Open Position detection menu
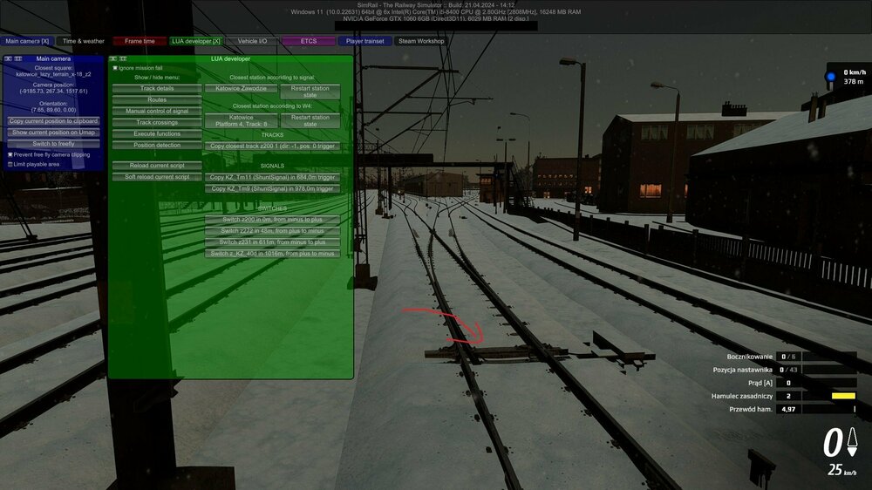The image size is (872, 490). (157, 145)
